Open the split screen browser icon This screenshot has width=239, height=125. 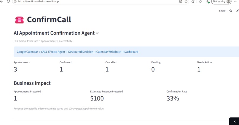(x=181, y=1)
